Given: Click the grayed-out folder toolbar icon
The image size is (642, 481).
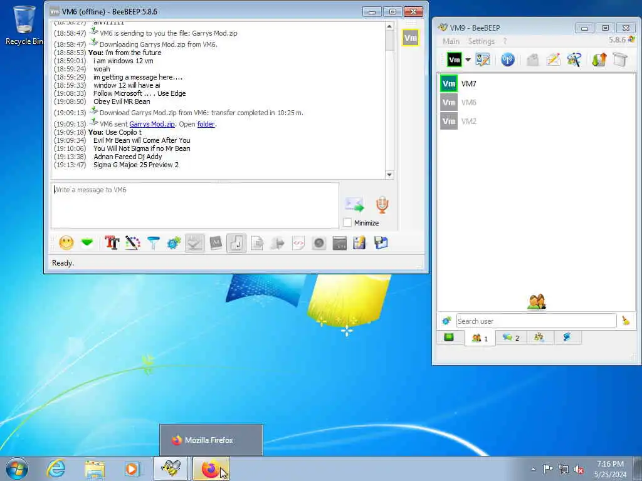Looking at the screenshot, I should pos(532,59).
